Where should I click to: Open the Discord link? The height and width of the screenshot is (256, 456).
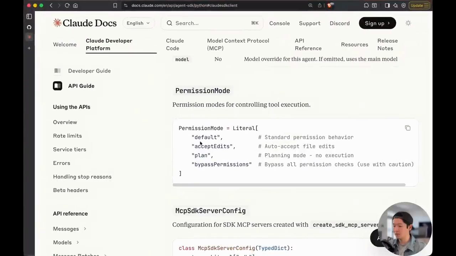[x=340, y=23]
